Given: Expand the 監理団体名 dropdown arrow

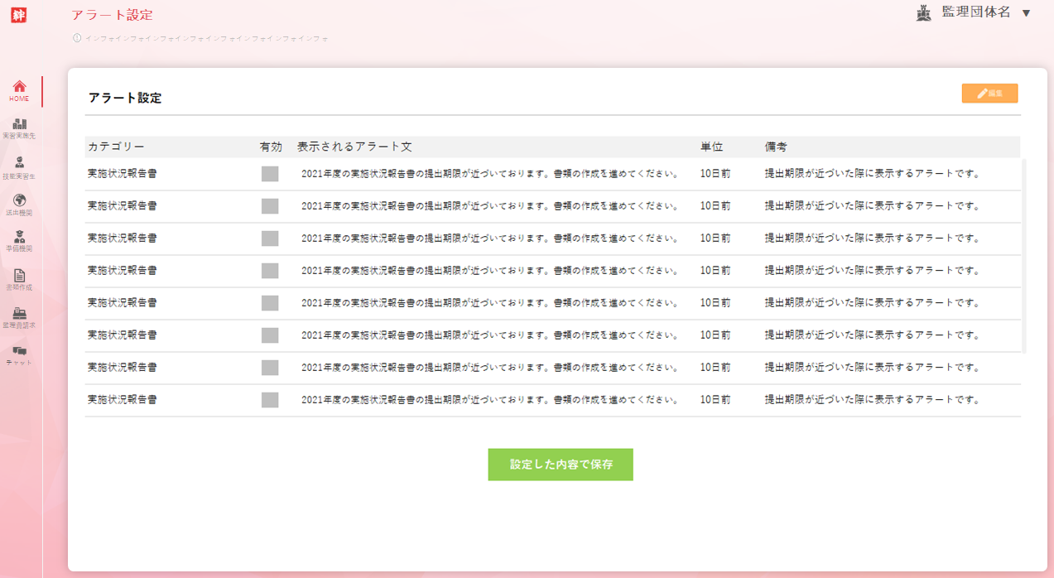Looking at the screenshot, I should (x=1027, y=13).
